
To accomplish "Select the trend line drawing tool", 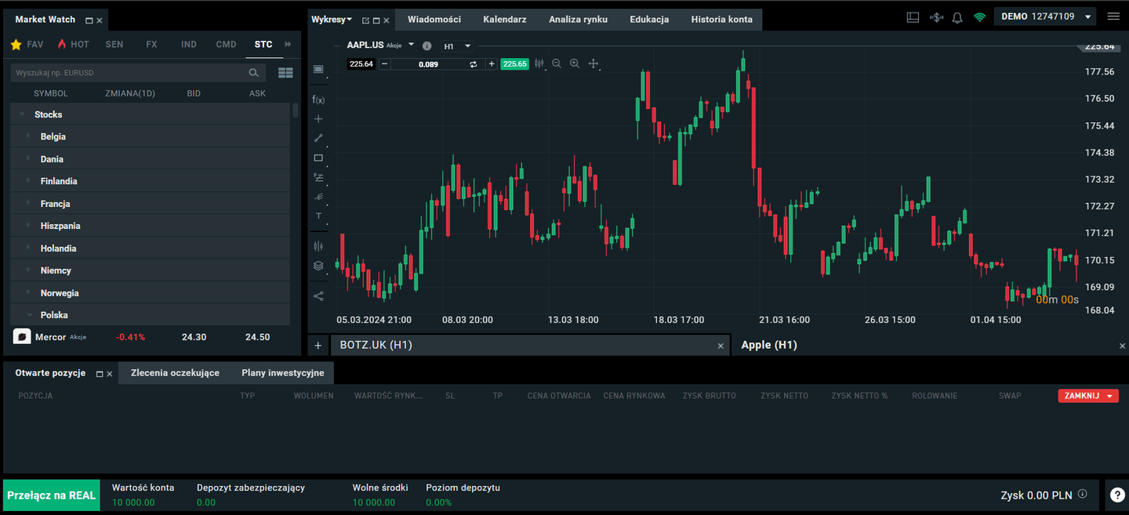I will tap(318, 138).
